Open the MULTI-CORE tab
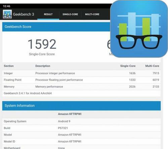The height and width of the screenshot is (149, 168). (92, 14)
